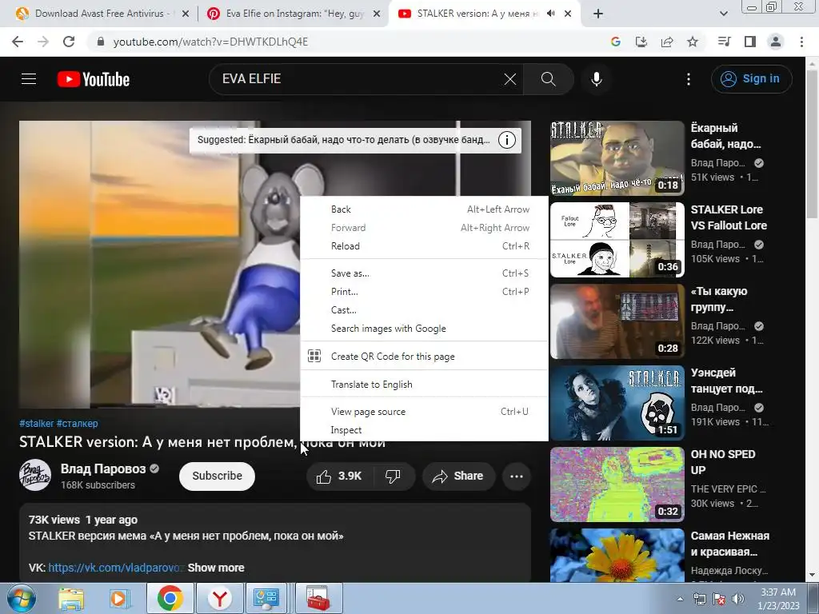
Task: Dislike the video with thumbs down
Action: [393, 476]
